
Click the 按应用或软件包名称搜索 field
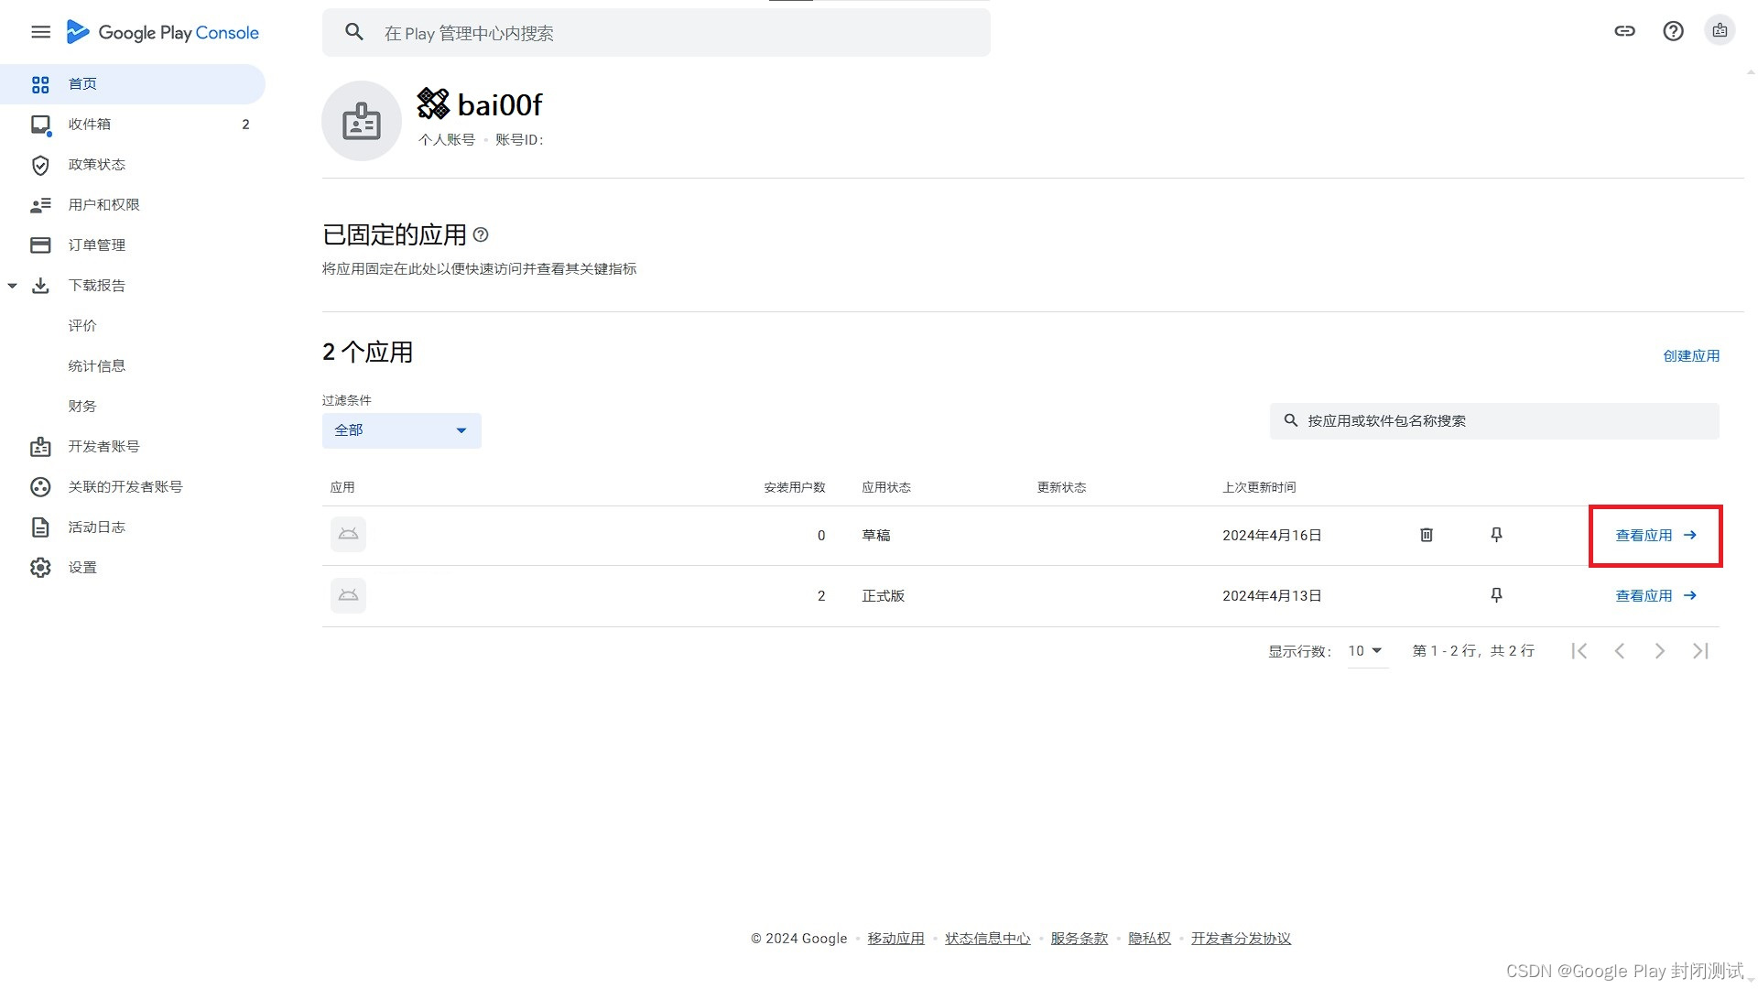point(1502,421)
